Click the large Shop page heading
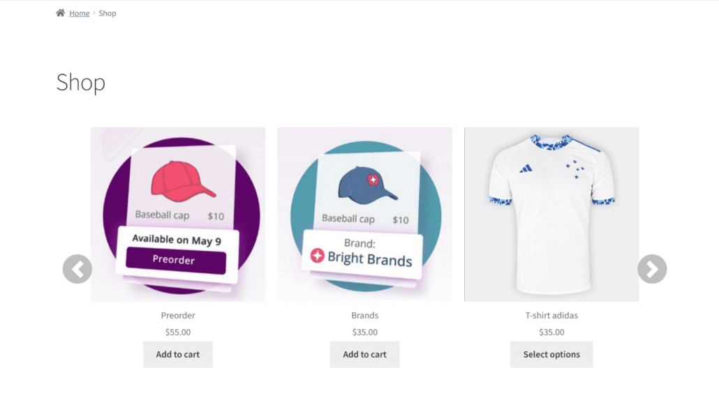 pyautogui.click(x=81, y=83)
